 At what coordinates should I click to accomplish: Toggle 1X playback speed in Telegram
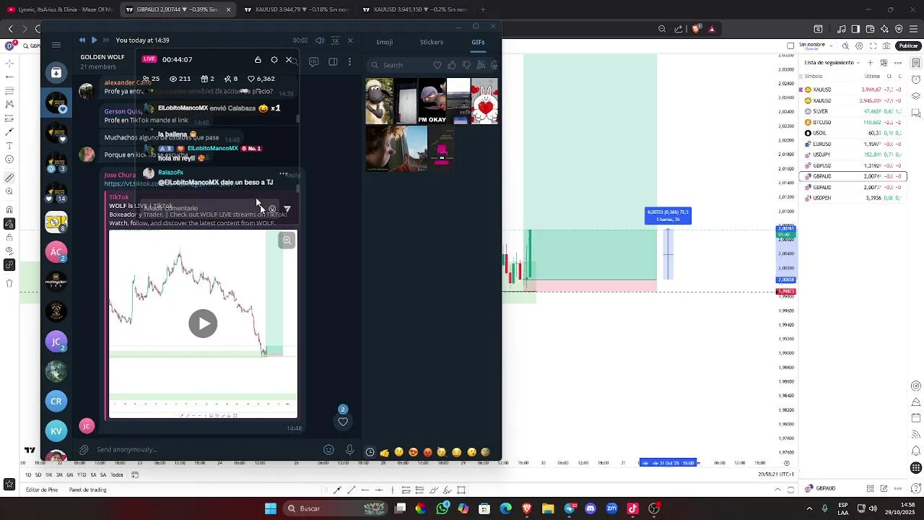coord(335,40)
